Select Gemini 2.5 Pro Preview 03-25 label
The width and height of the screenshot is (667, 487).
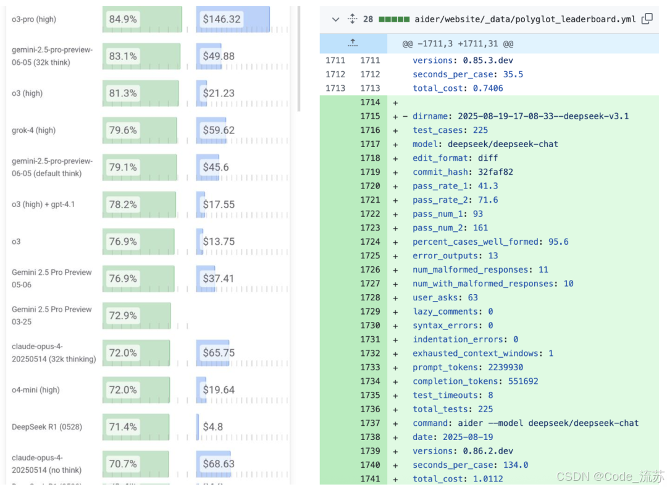click(51, 315)
